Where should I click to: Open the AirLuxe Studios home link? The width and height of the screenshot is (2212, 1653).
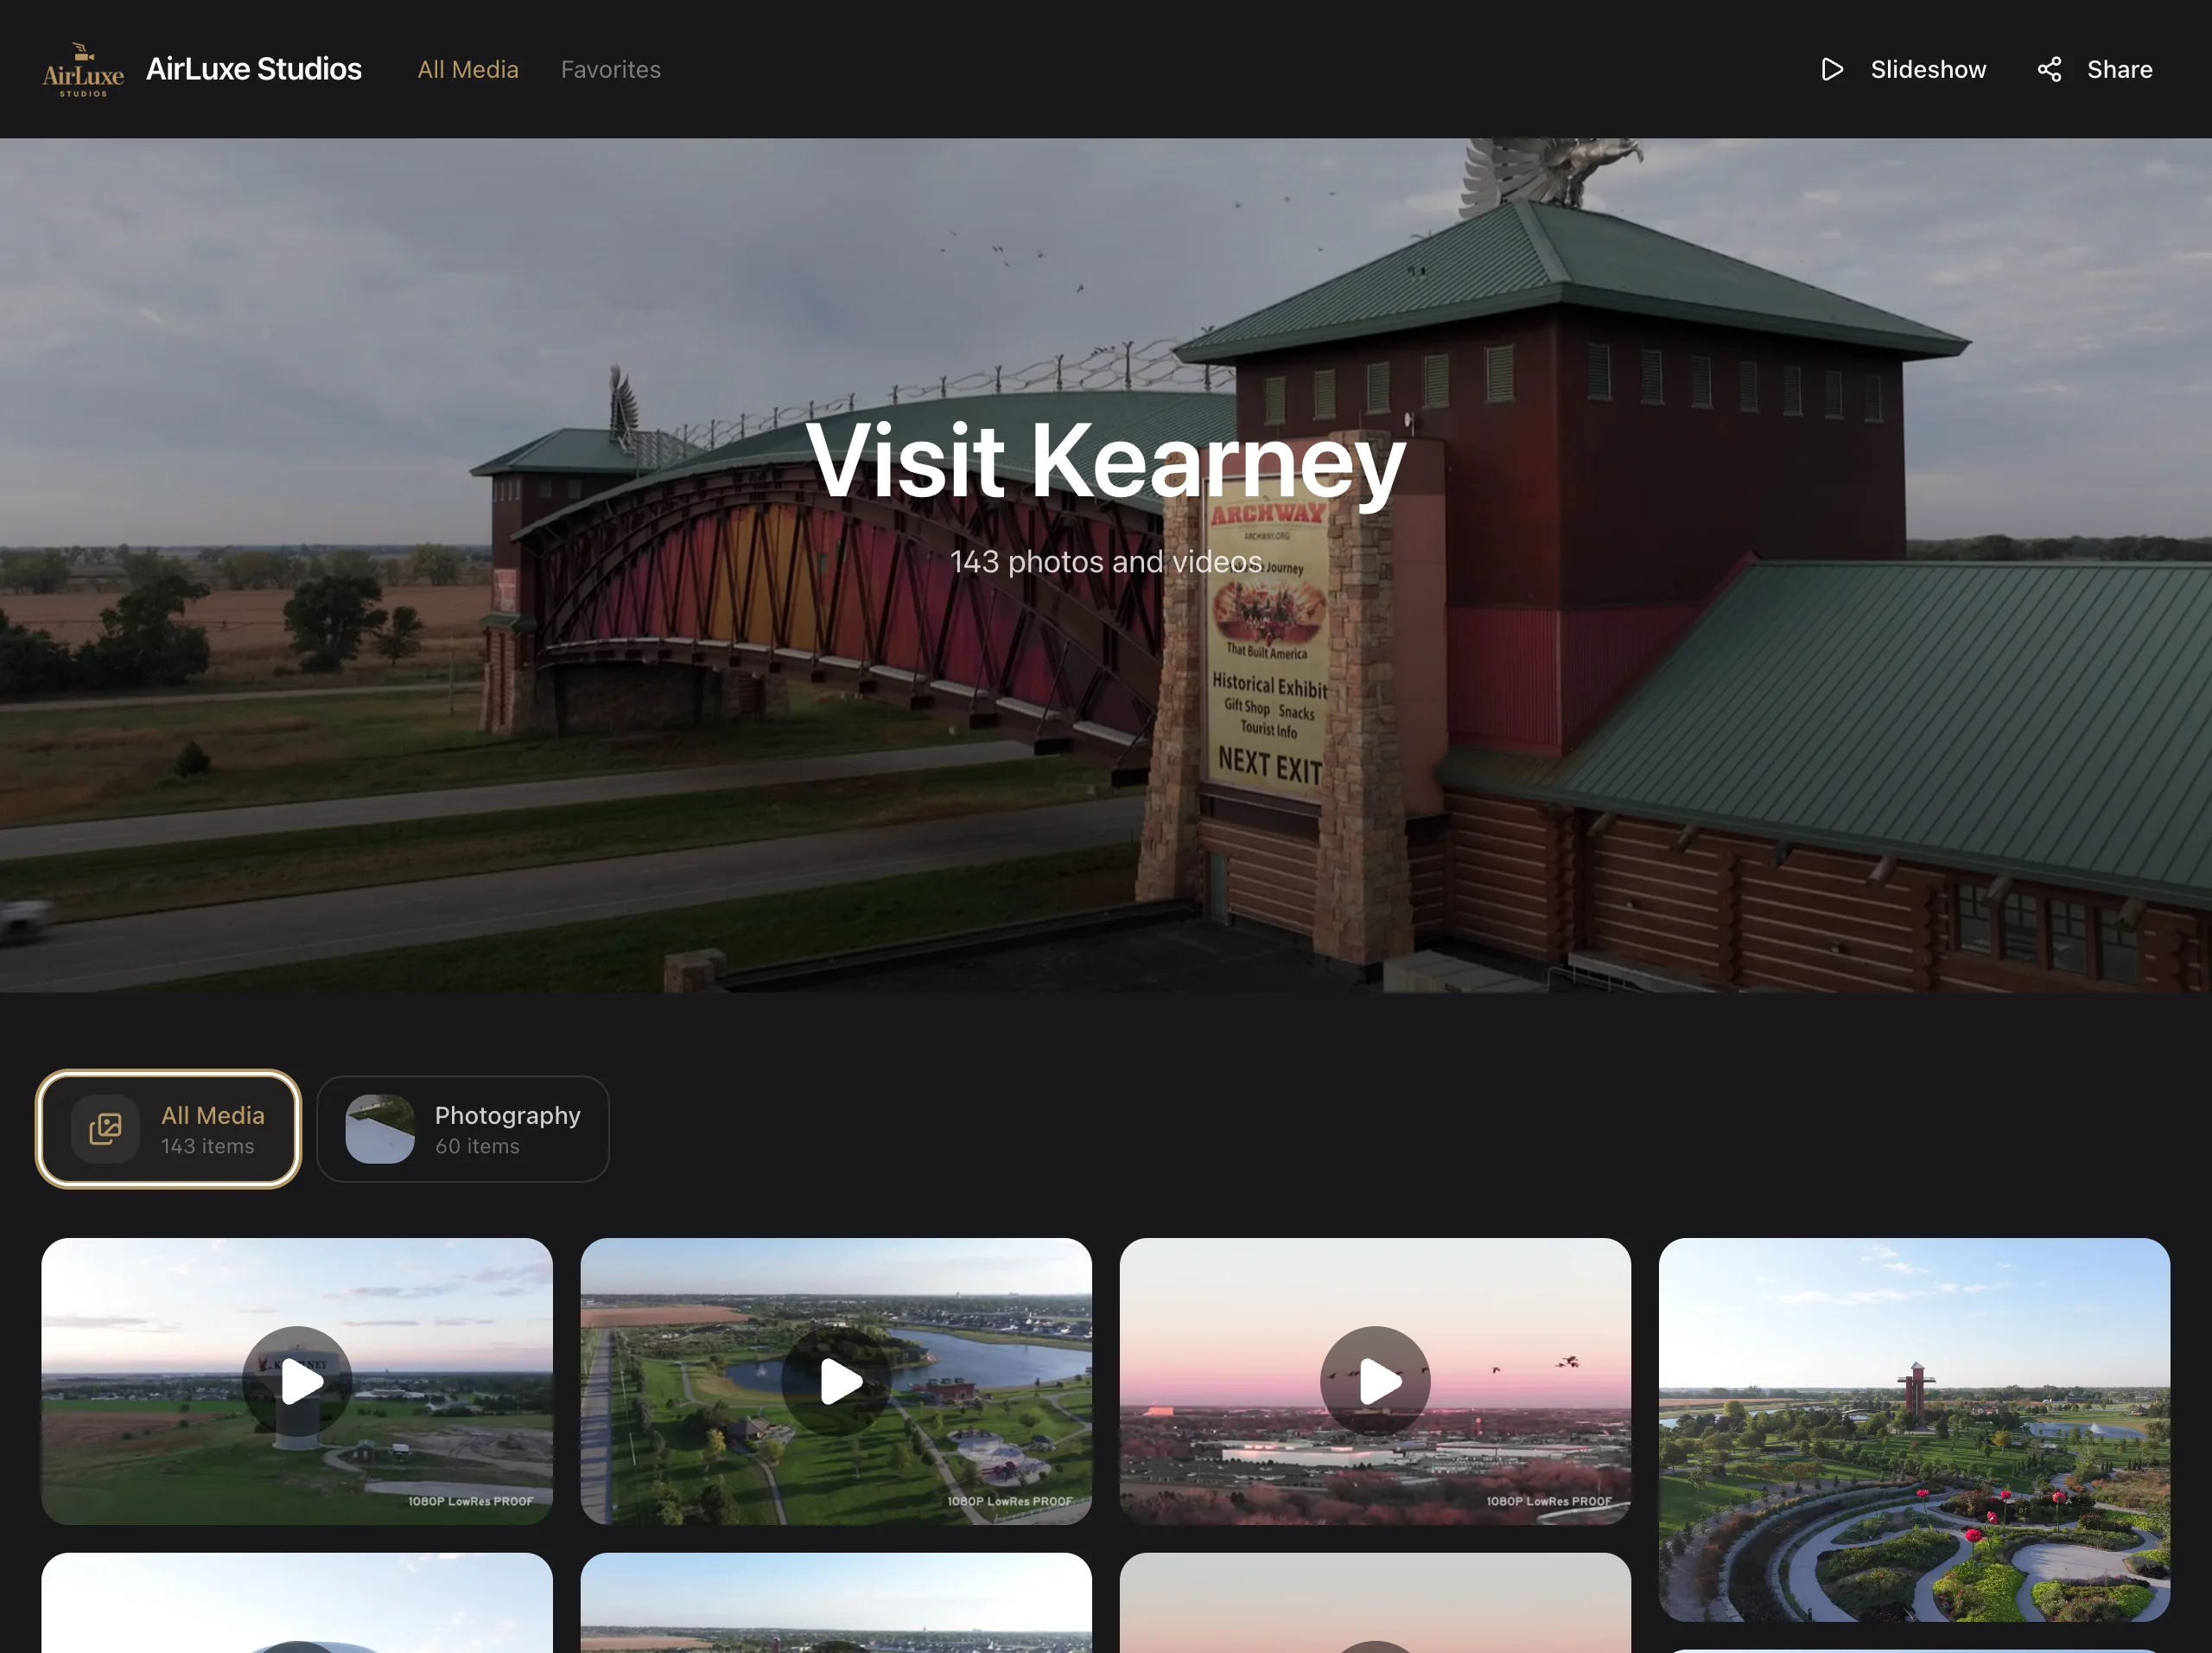[x=254, y=69]
